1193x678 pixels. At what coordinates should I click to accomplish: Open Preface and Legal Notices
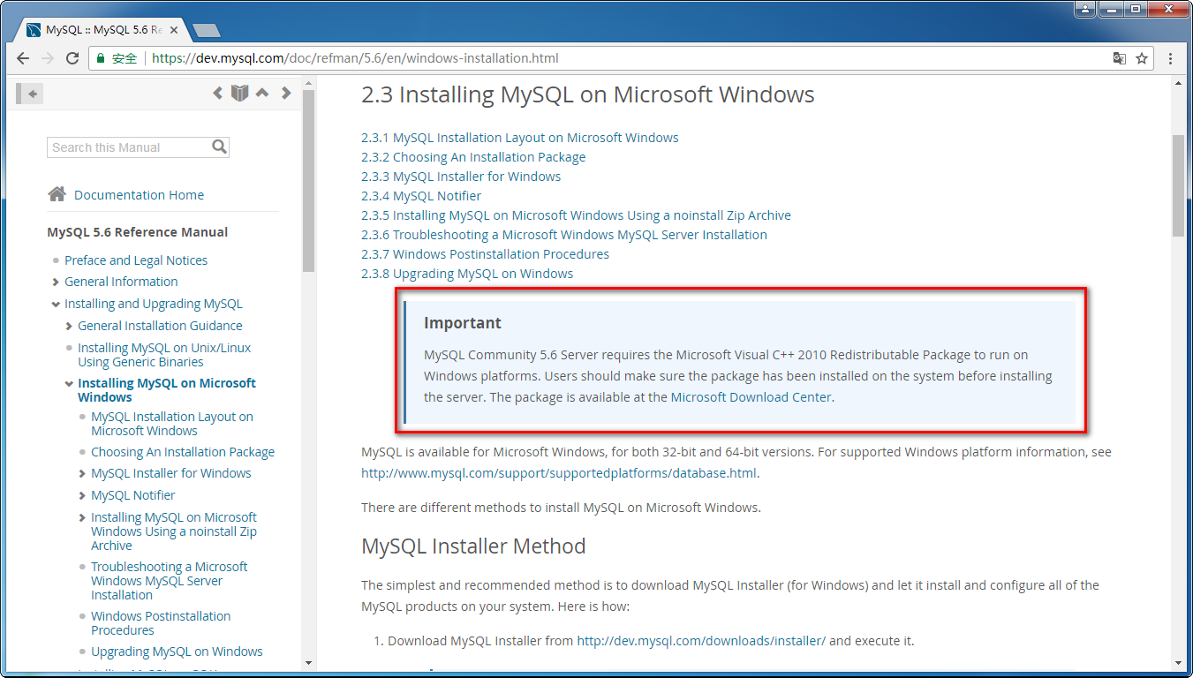tap(136, 260)
